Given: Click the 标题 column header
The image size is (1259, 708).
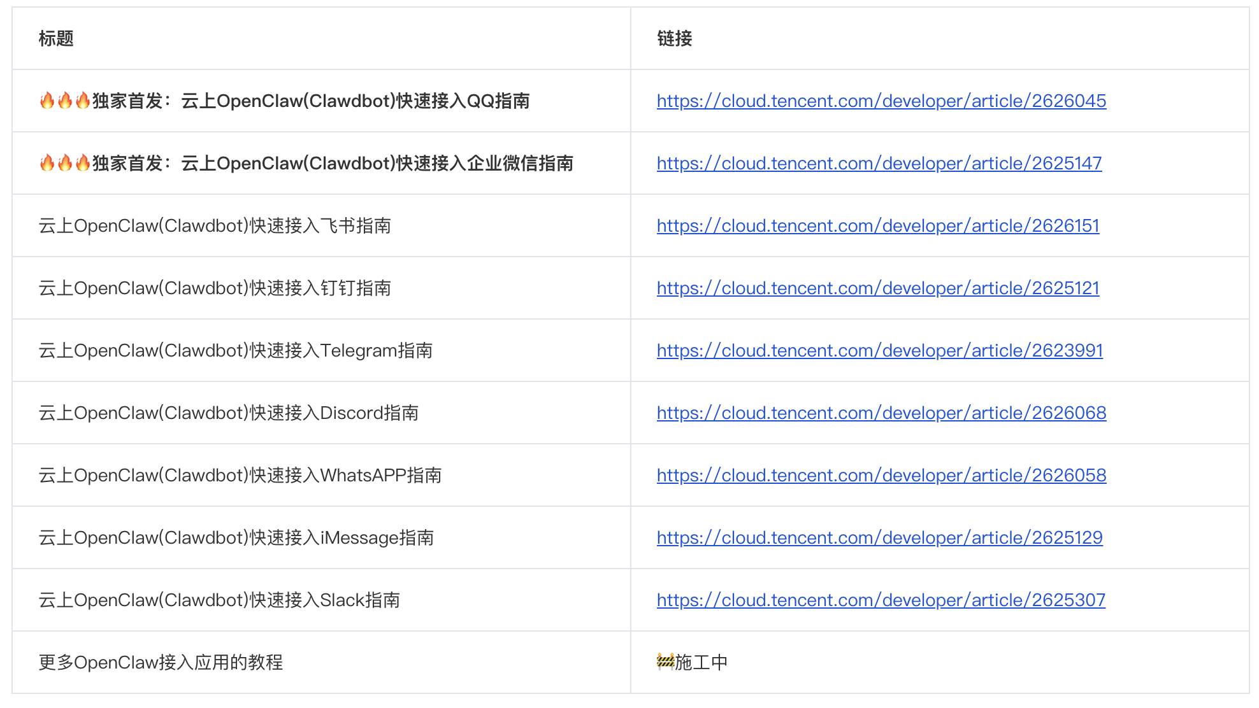Looking at the screenshot, I should pyautogui.click(x=56, y=39).
